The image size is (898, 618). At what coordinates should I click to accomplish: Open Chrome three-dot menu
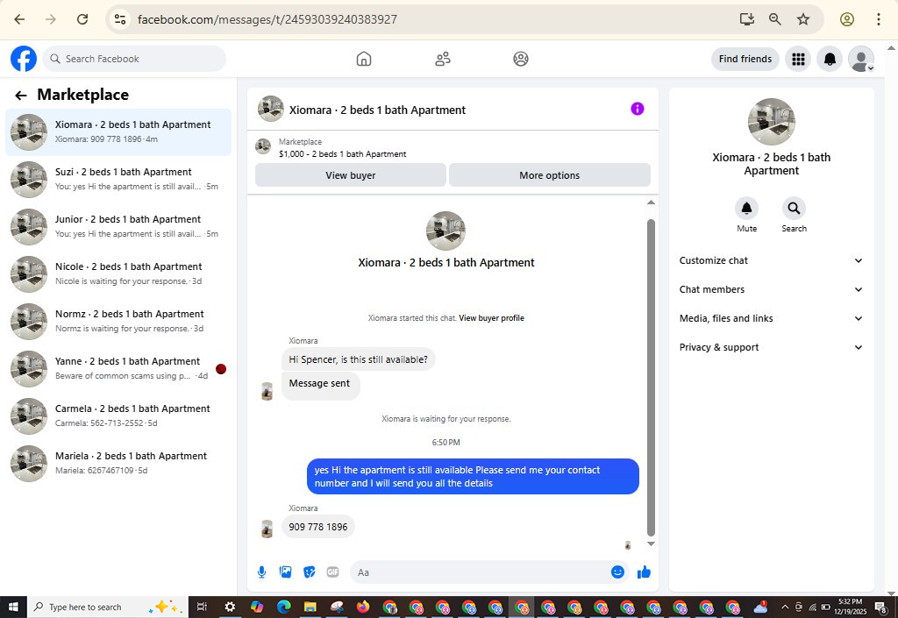click(879, 19)
